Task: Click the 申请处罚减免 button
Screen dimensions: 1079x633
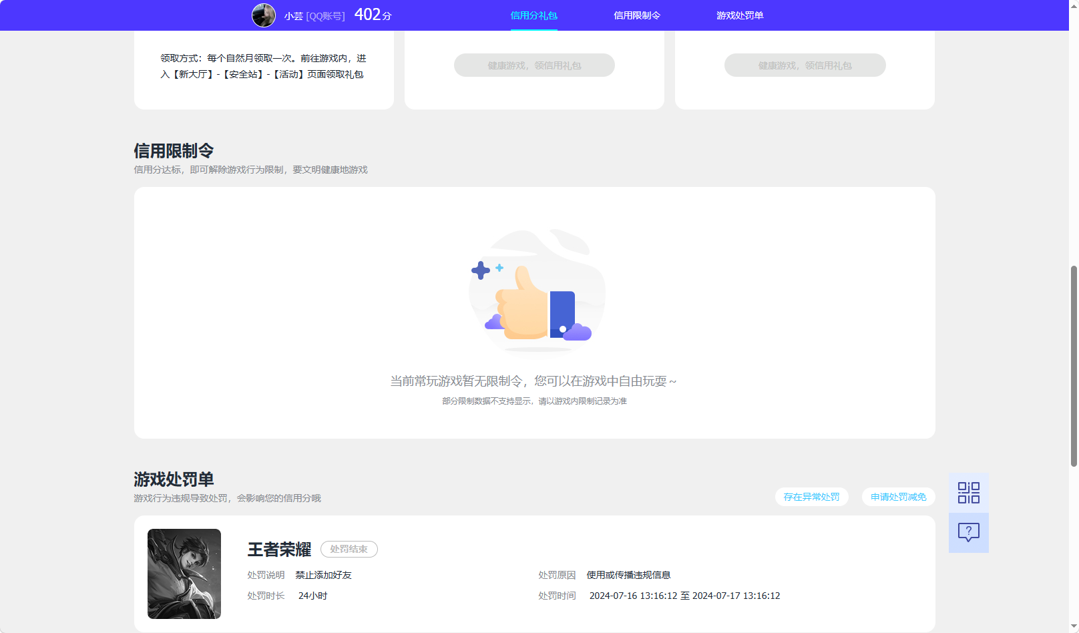Action: [898, 497]
